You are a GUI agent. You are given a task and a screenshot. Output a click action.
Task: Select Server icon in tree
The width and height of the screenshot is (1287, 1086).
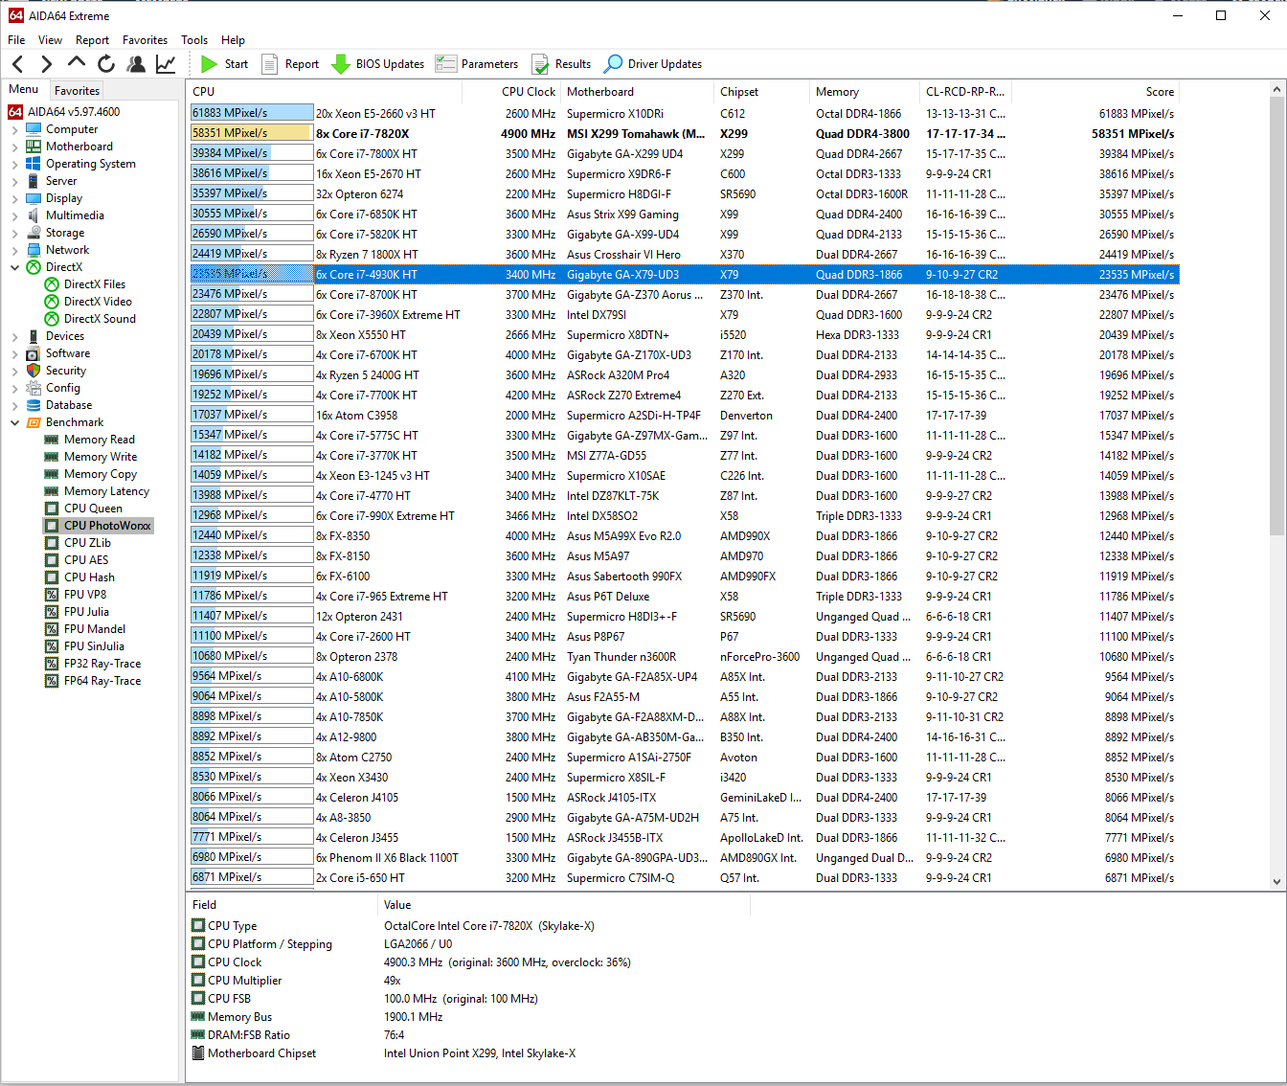(34, 181)
